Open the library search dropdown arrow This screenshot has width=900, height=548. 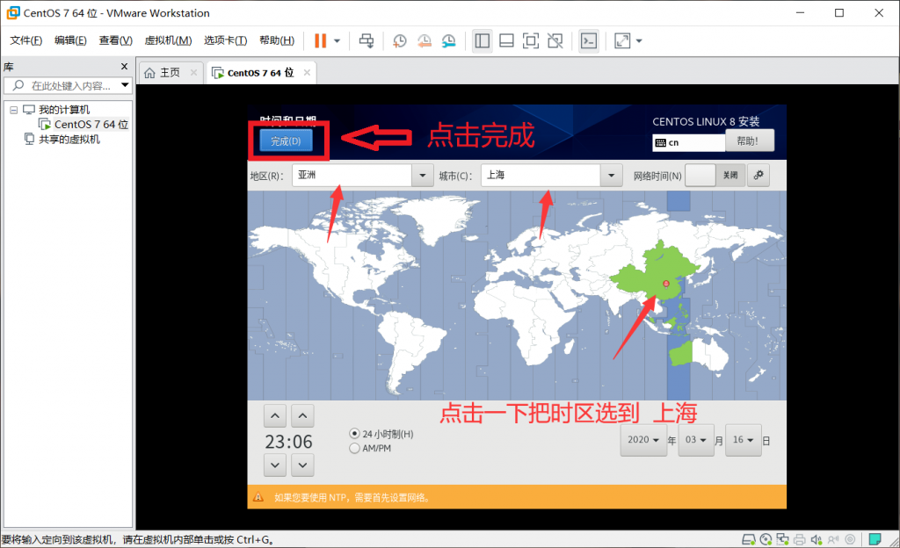125,85
